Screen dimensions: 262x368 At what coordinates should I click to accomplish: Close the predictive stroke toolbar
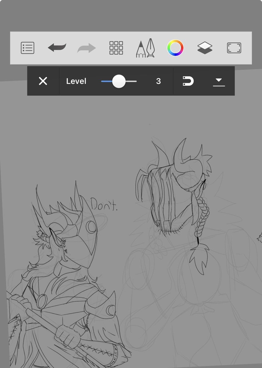[43, 81]
